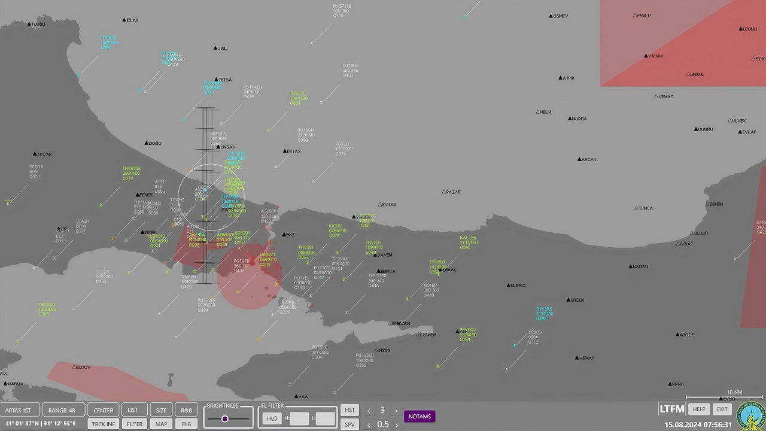Click the H: flight level input field
The image size is (766, 431).
(298, 418)
